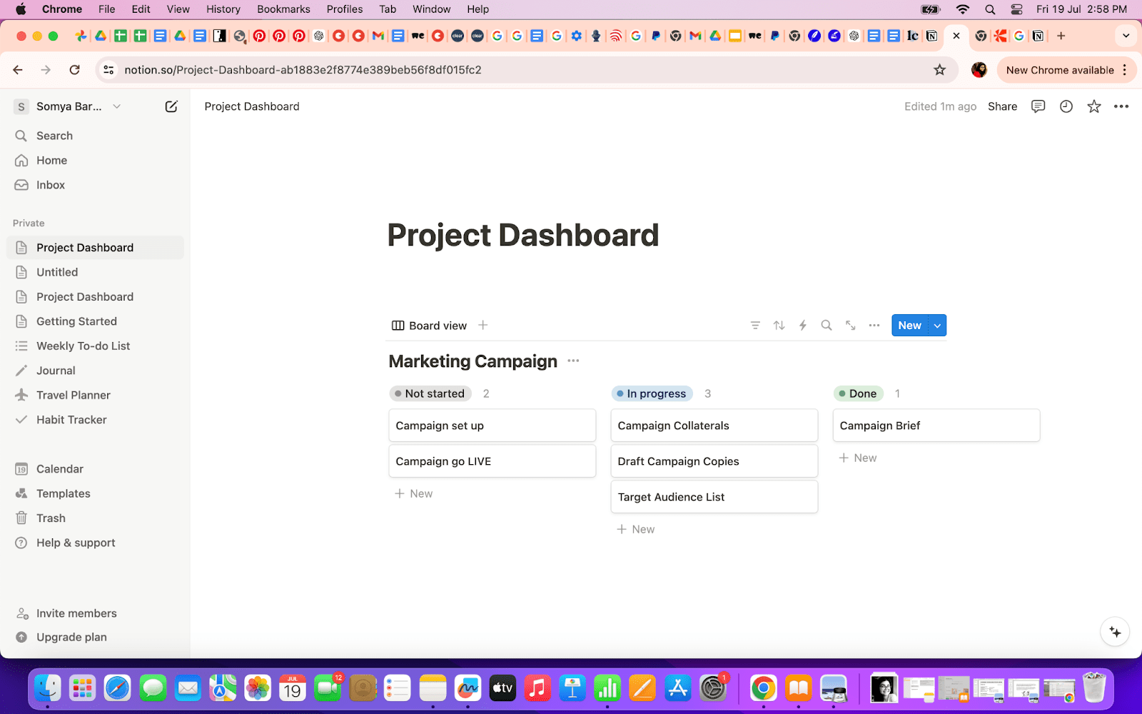This screenshot has width=1142, height=714.
Task: Open sort options in the board toolbar
Action: click(778, 325)
